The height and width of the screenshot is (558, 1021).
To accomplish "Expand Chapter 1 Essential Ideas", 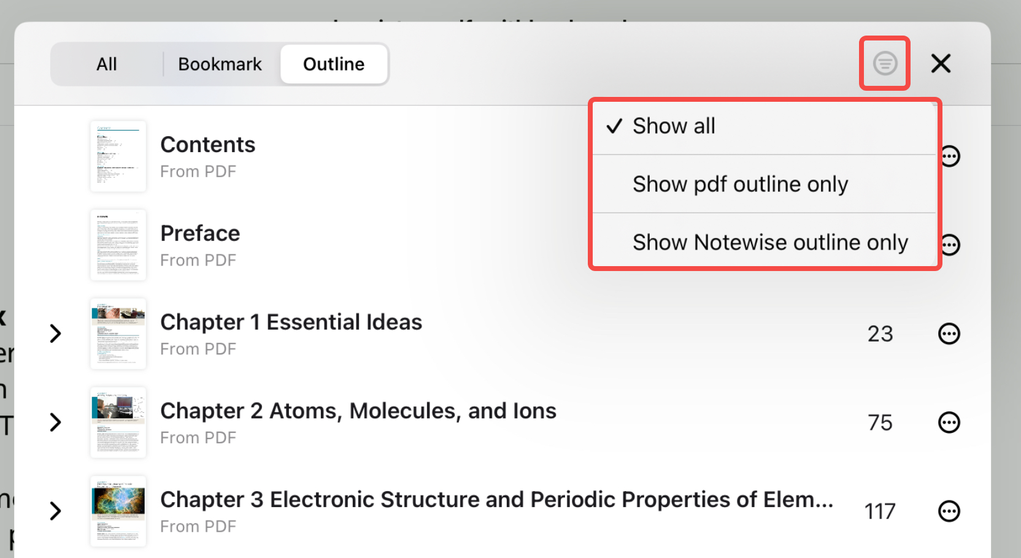I will coord(55,334).
